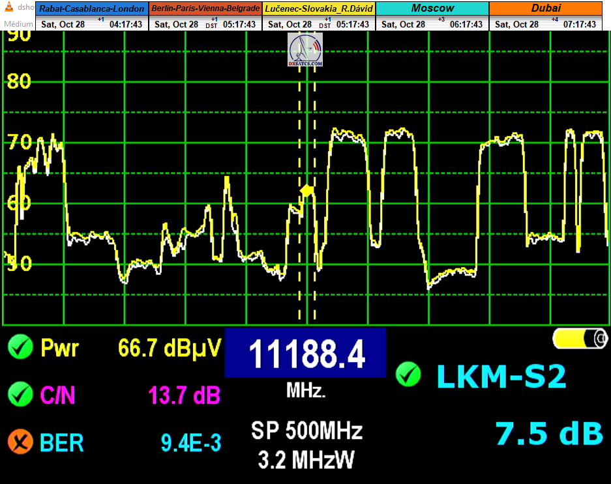Click the 11188.4 frequency field
Screen dimensions: 611x484
[x=306, y=354]
